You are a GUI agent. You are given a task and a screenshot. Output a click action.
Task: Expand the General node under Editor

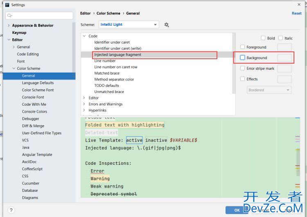click(14, 47)
